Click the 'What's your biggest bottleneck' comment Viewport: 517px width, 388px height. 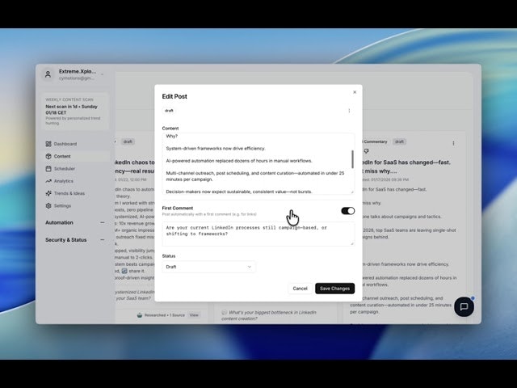tap(269, 315)
